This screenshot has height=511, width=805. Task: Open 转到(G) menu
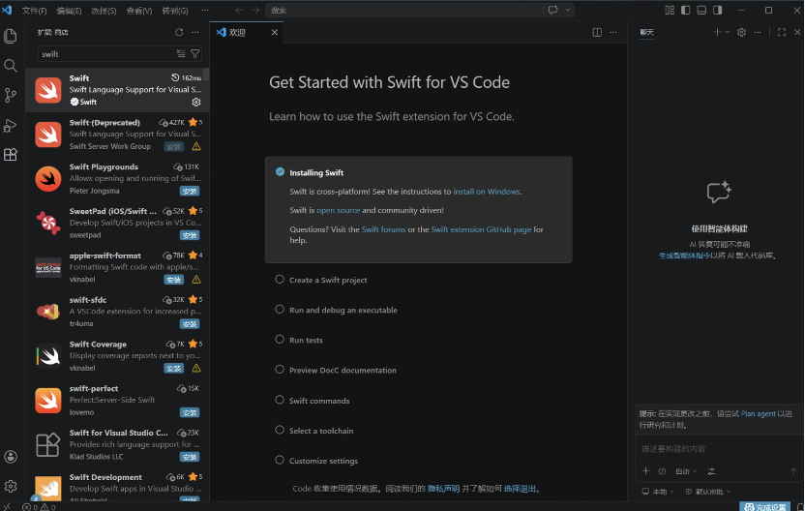pos(175,11)
